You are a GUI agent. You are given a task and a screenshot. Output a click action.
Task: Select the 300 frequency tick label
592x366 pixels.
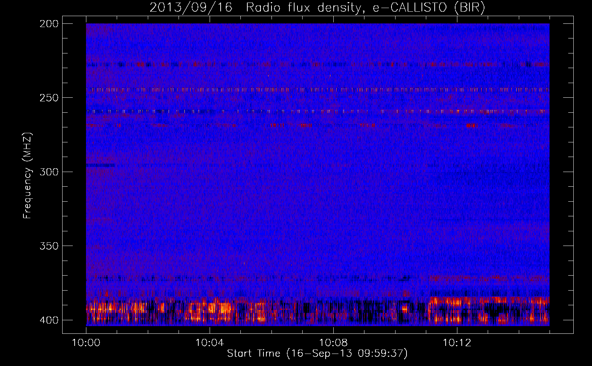[49, 172]
